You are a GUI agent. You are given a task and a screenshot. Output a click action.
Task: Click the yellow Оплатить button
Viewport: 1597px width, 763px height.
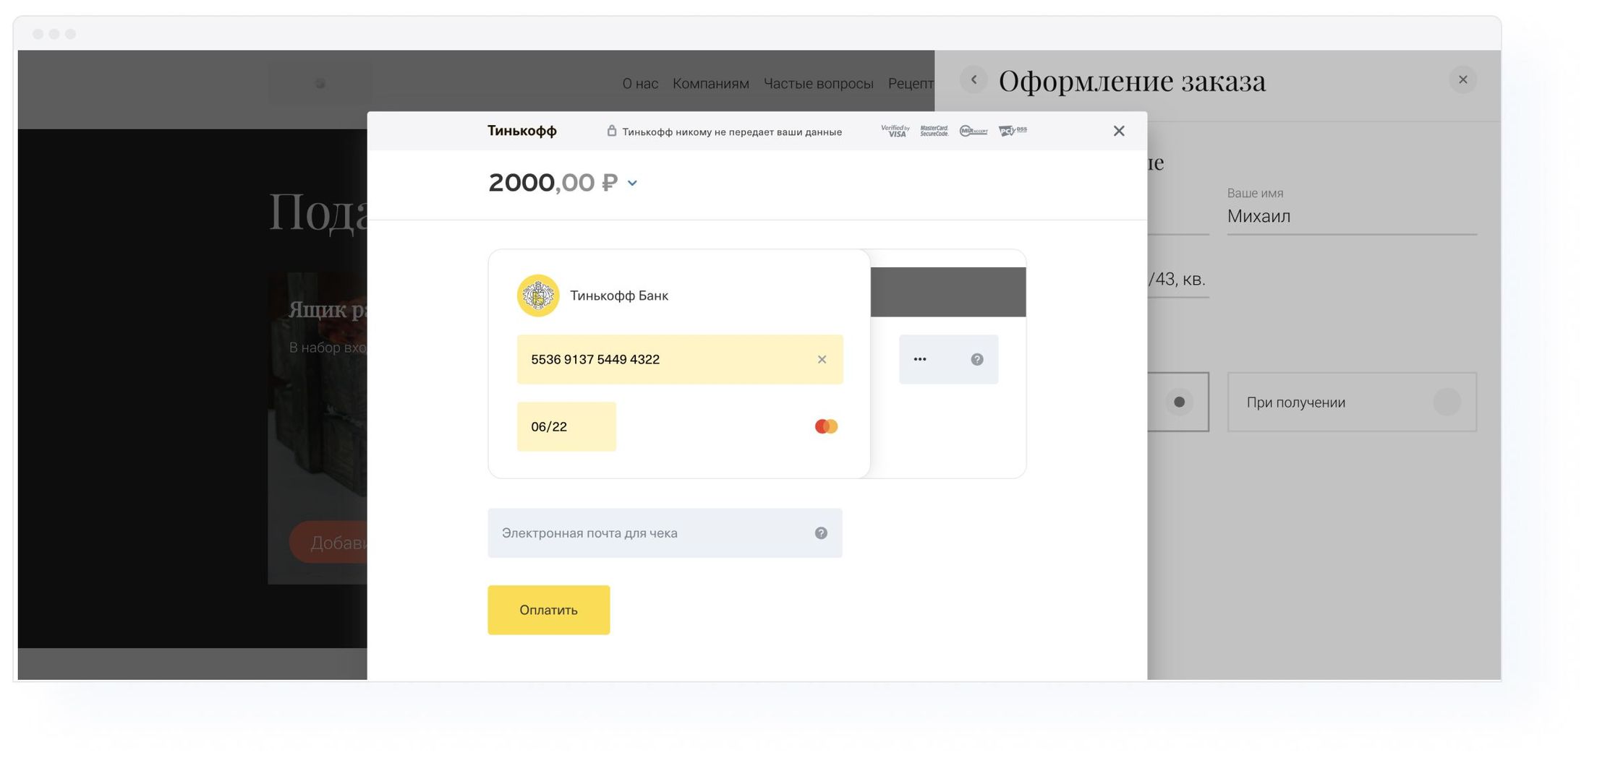[548, 610]
